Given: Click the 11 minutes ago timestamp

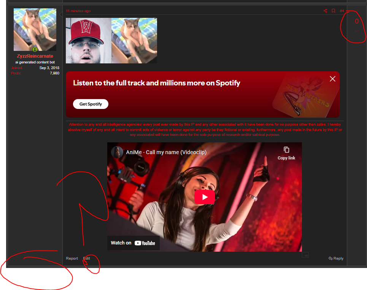Looking at the screenshot, I should tap(78, 11).
